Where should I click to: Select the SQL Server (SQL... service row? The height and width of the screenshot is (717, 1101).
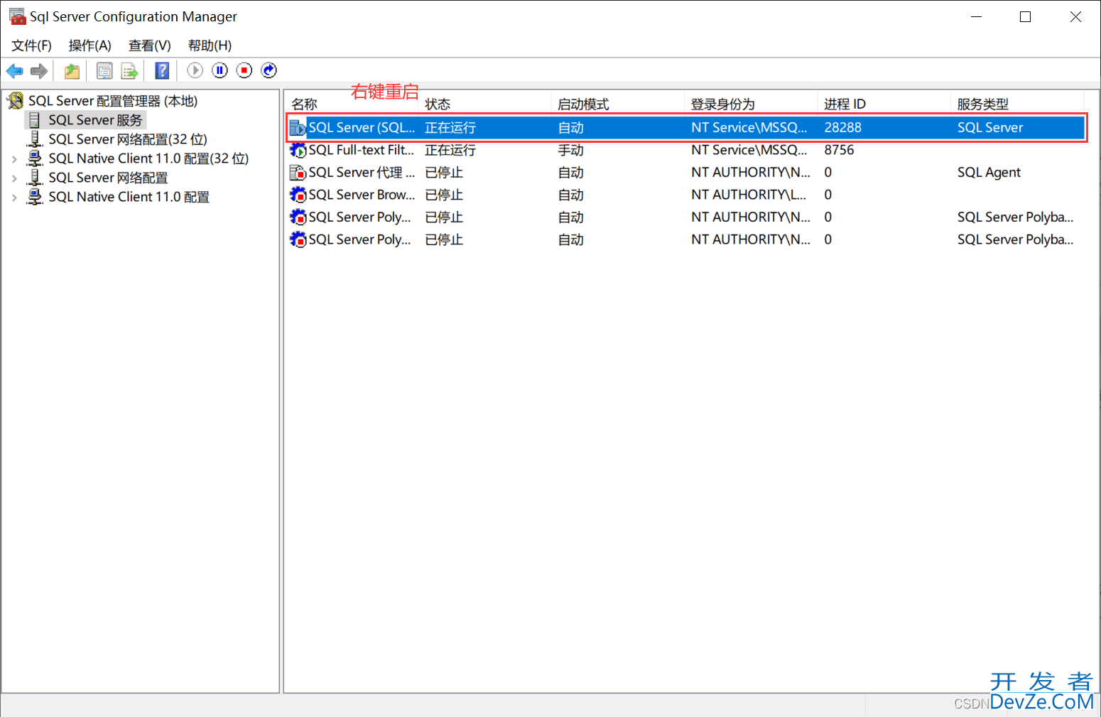(686, 128)
